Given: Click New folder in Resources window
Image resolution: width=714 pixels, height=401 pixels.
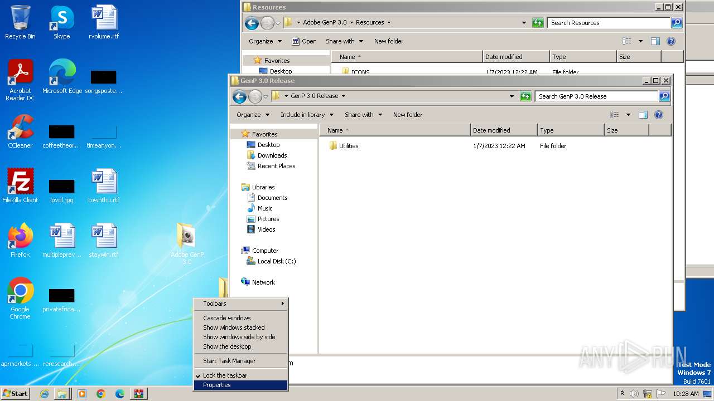Looking at the screenshot, I should tap(389, 41).
